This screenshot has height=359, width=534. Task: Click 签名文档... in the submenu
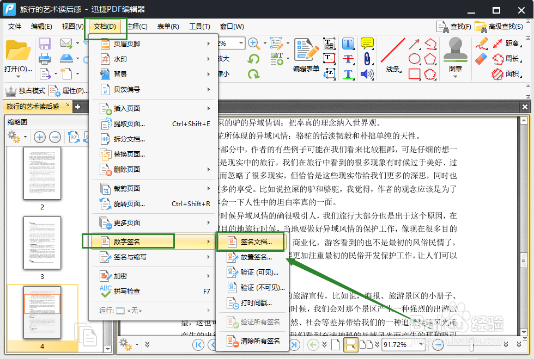pos(252,242)
